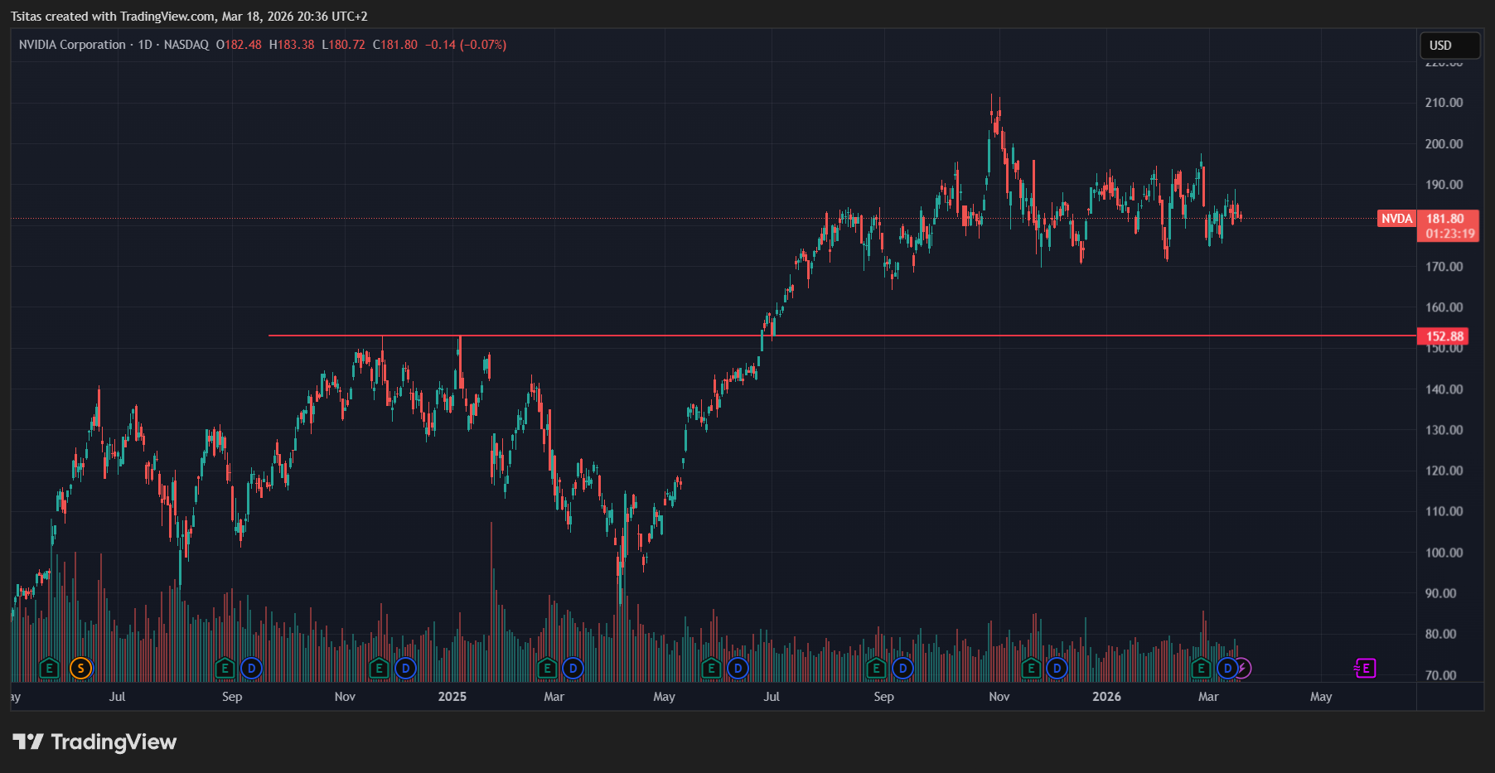Viewport: 1495px width, 773px height.
Task: Click the 80.00 price axis label
Action: (1440, 634)
